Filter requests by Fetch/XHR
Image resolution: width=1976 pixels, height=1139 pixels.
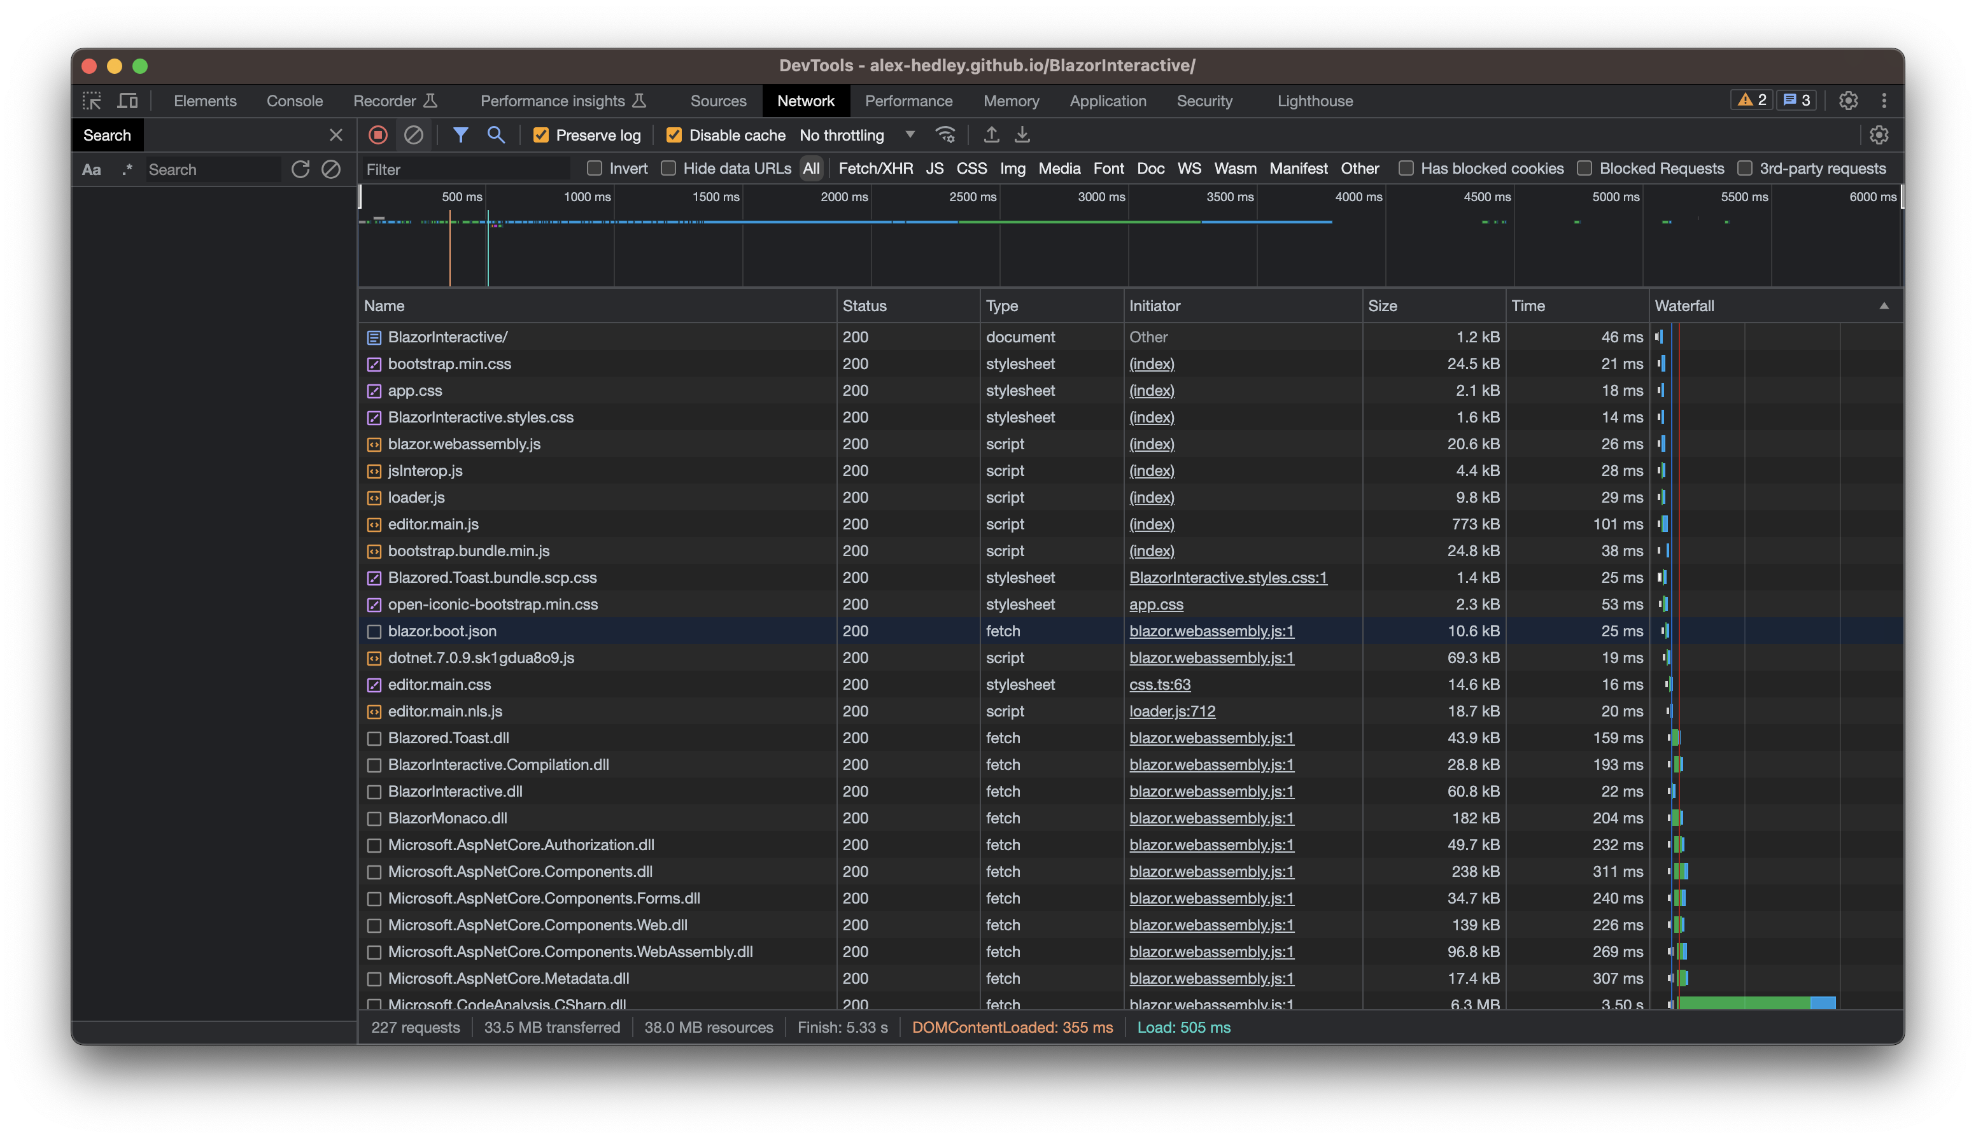tap(875, 168)
